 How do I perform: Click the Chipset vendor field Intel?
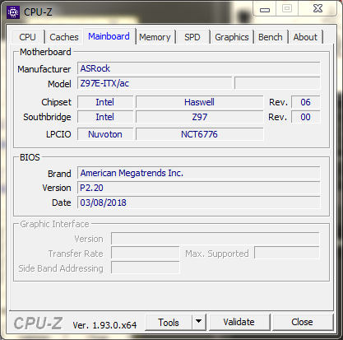pyautogui.click(x=105, y=102)
